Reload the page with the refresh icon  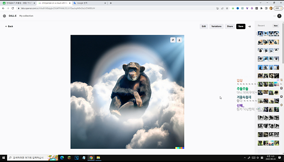click(x=13, y=8)
